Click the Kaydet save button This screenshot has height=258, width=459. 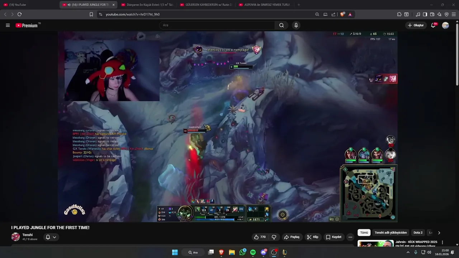point(333,237)
